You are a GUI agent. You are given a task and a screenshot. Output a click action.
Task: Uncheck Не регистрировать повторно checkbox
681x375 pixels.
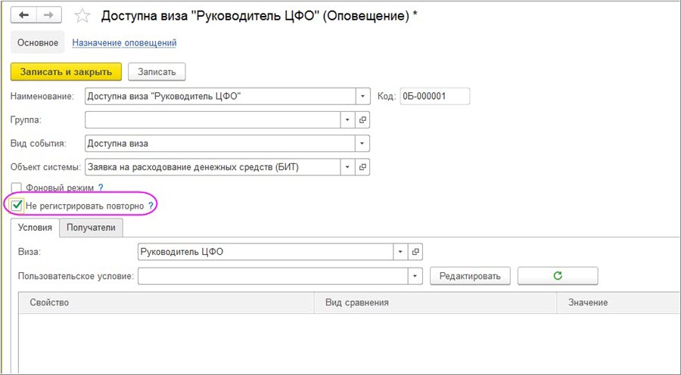point(17,205)
